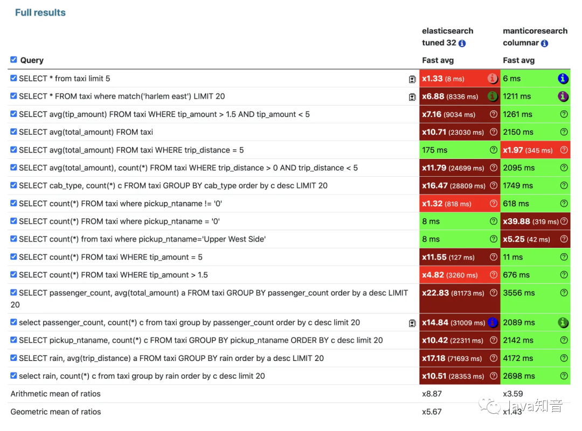Click the 'x11.55 (127 ms)' result value
Image resolution: width=582 pixels, height=431 pixels.
pos(448,257)
